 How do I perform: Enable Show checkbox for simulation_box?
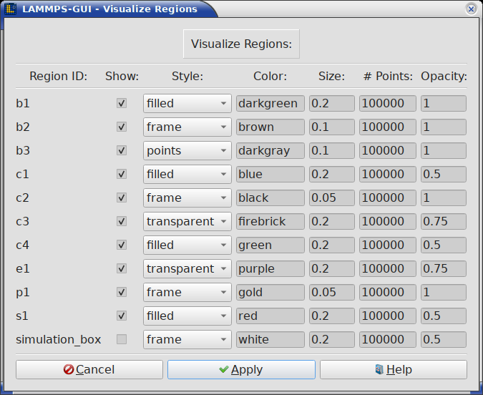pyautogui.click(x=122, y=339)
